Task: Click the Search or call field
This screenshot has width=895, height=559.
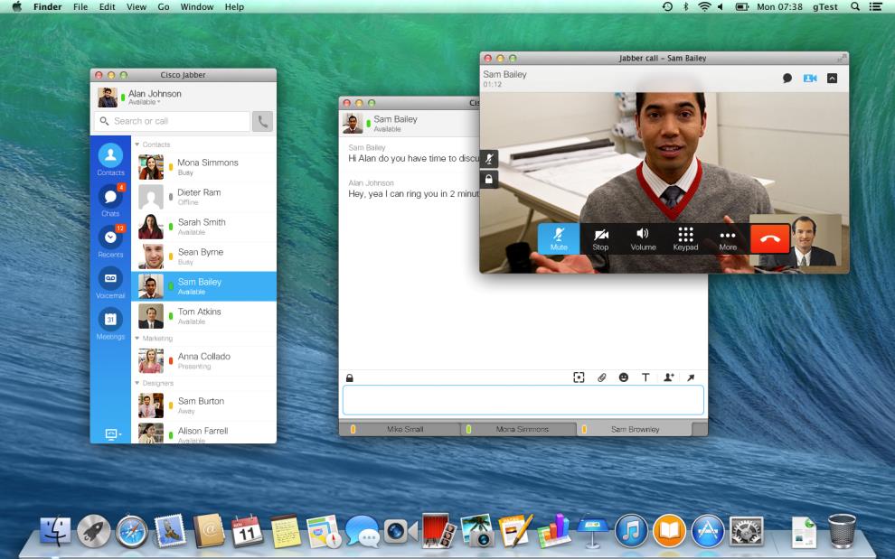Action: (172, 121)
